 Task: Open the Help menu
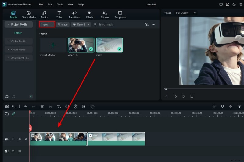(x=81, y=5)
